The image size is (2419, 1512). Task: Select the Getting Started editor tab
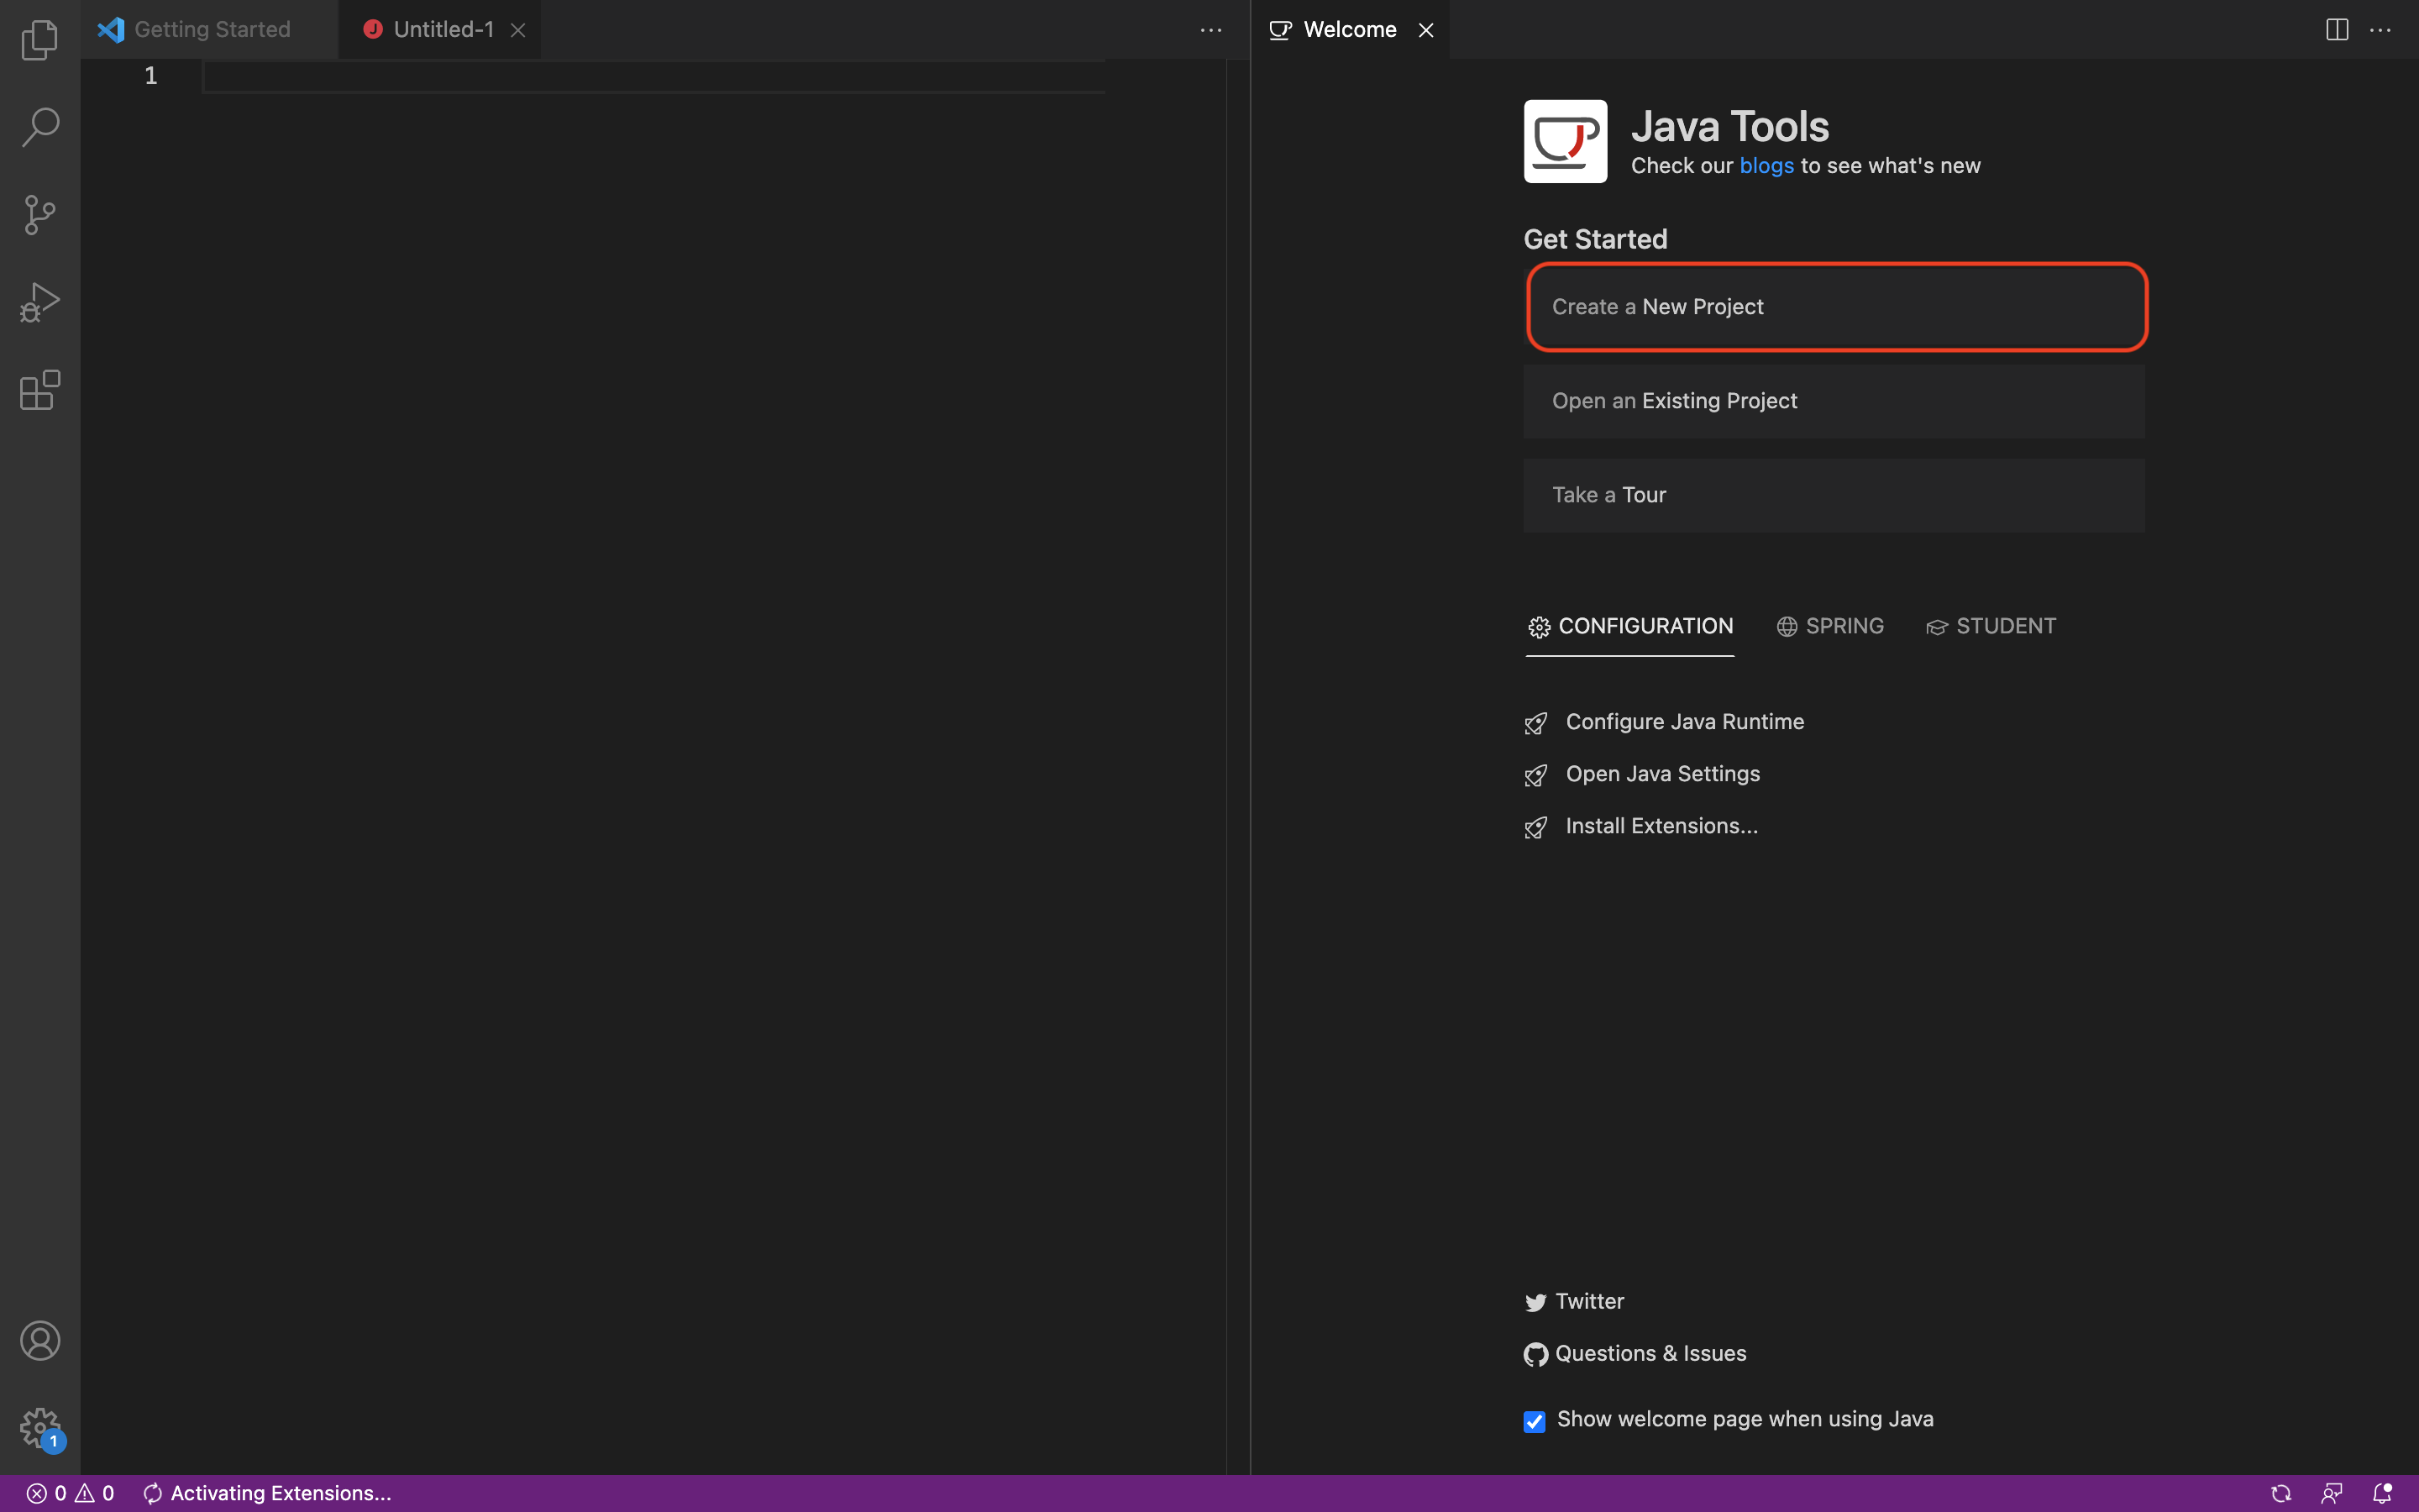[x=210, y=30]
